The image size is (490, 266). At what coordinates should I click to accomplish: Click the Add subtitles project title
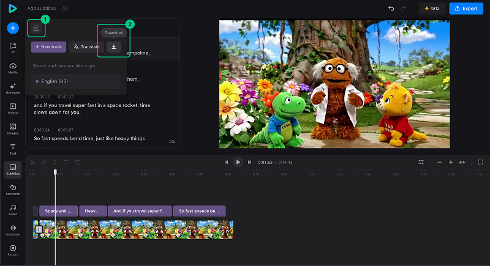click(41, 9)
